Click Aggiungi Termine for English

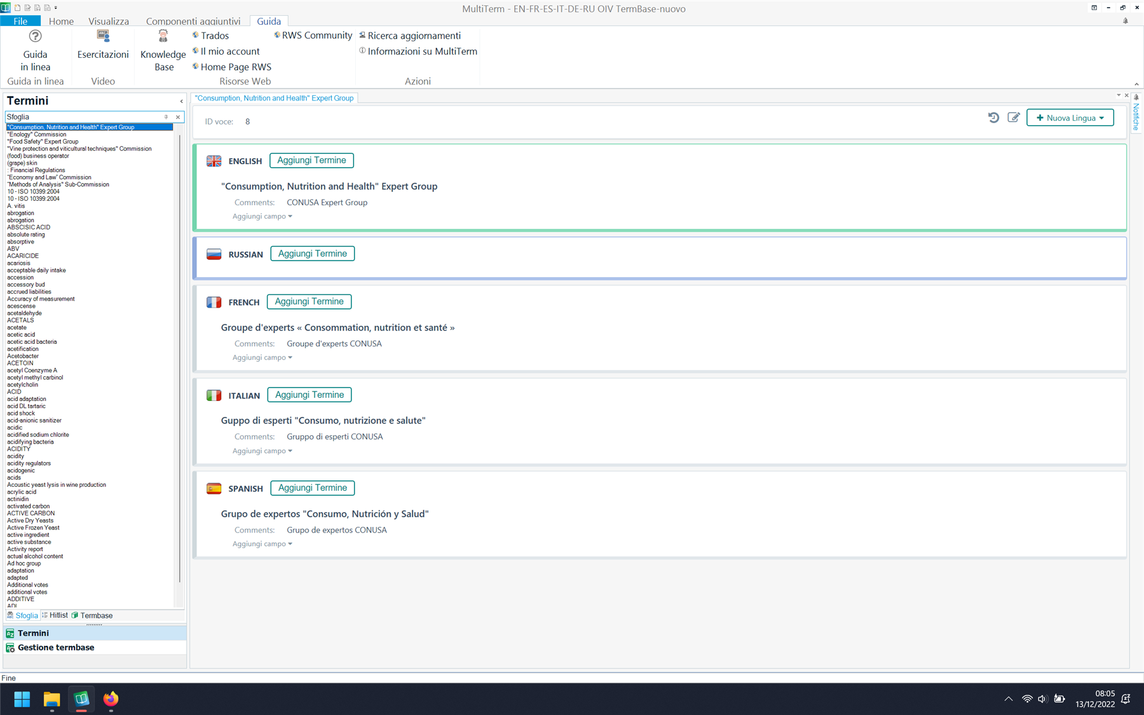coord(311,160)
